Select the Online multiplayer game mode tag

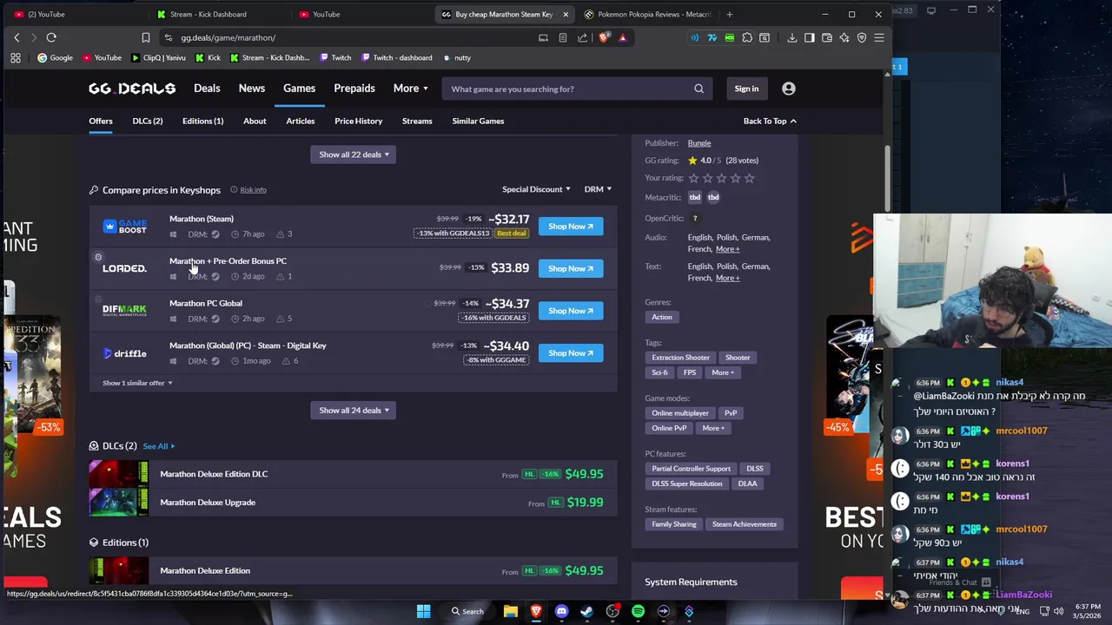[x=680, y=413]
